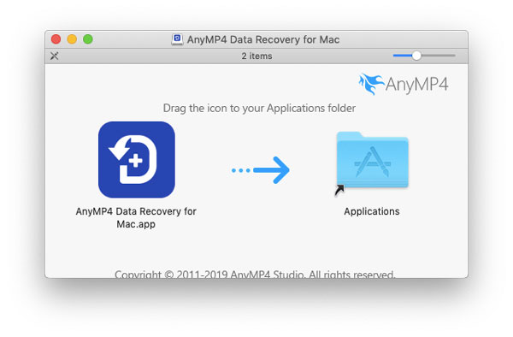Click the crossed-tools icon in the status bar

(55, 56)
